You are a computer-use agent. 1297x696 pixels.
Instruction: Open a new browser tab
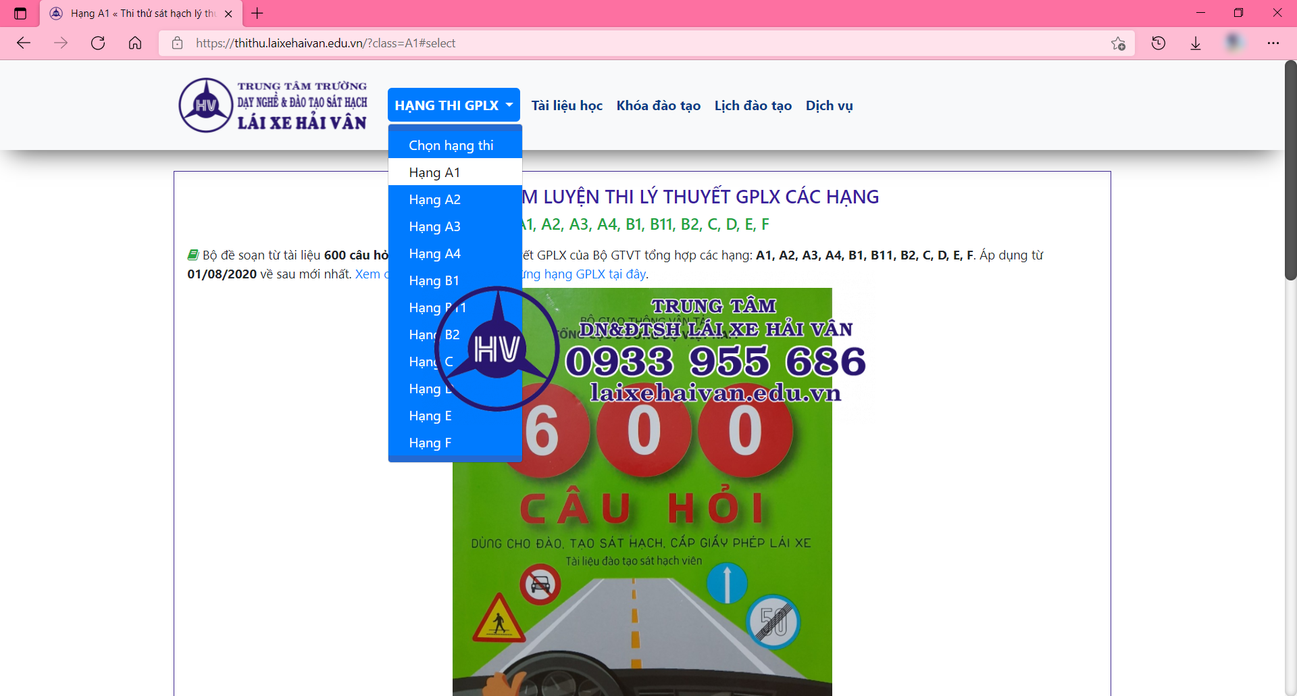[257, 13]
